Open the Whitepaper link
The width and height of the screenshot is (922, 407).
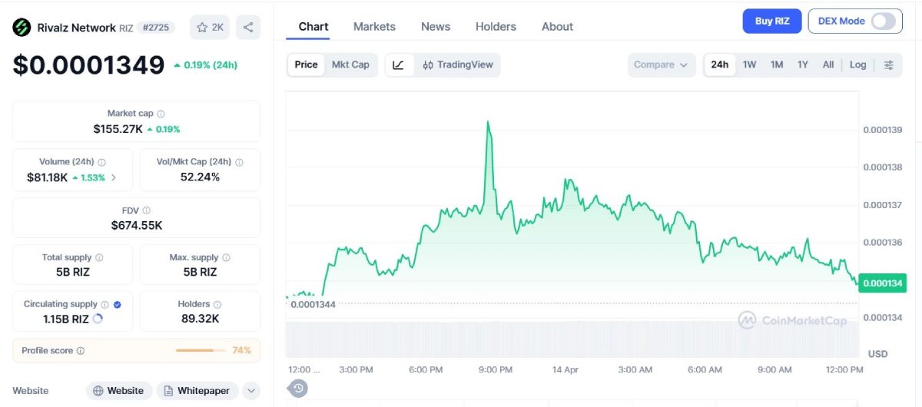tap(197, 391)
